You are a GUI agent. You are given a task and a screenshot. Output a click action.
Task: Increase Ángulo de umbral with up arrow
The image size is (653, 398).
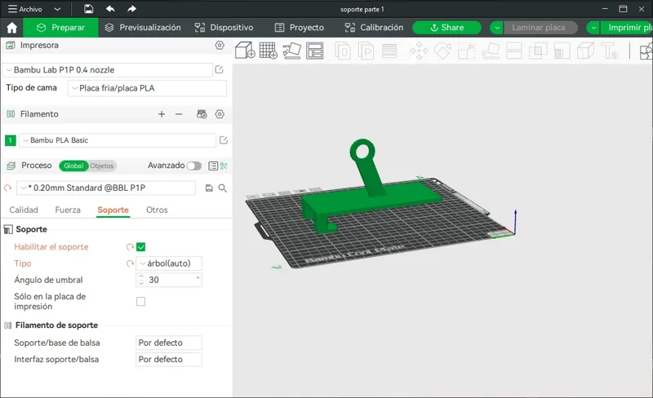tap(141, 276)
